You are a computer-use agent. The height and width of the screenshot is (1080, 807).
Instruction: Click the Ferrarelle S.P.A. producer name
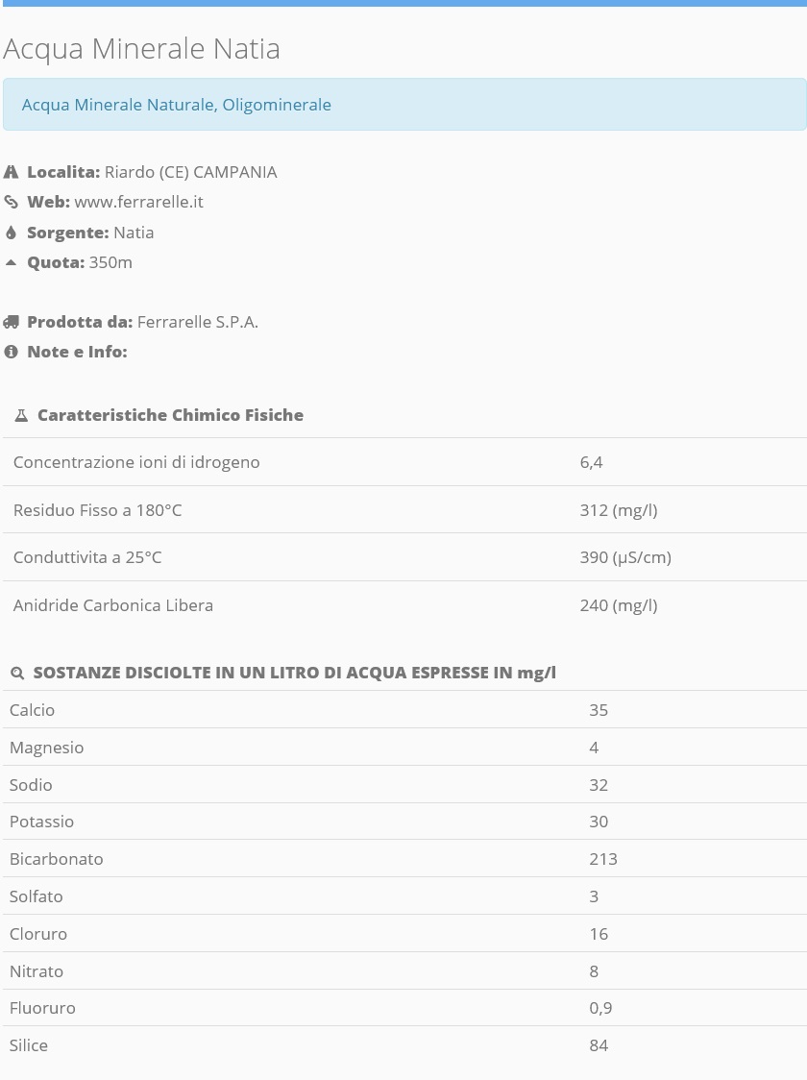pyautogui.click(x=198, y=322)
